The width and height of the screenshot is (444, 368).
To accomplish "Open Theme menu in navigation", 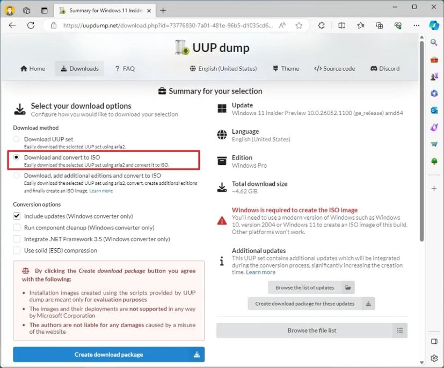I will coord(286,69).
